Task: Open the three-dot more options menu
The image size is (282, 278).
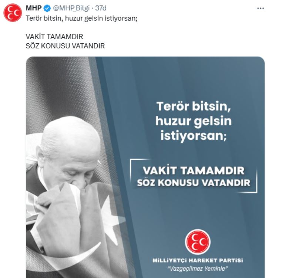Action: tap(261, 8)
